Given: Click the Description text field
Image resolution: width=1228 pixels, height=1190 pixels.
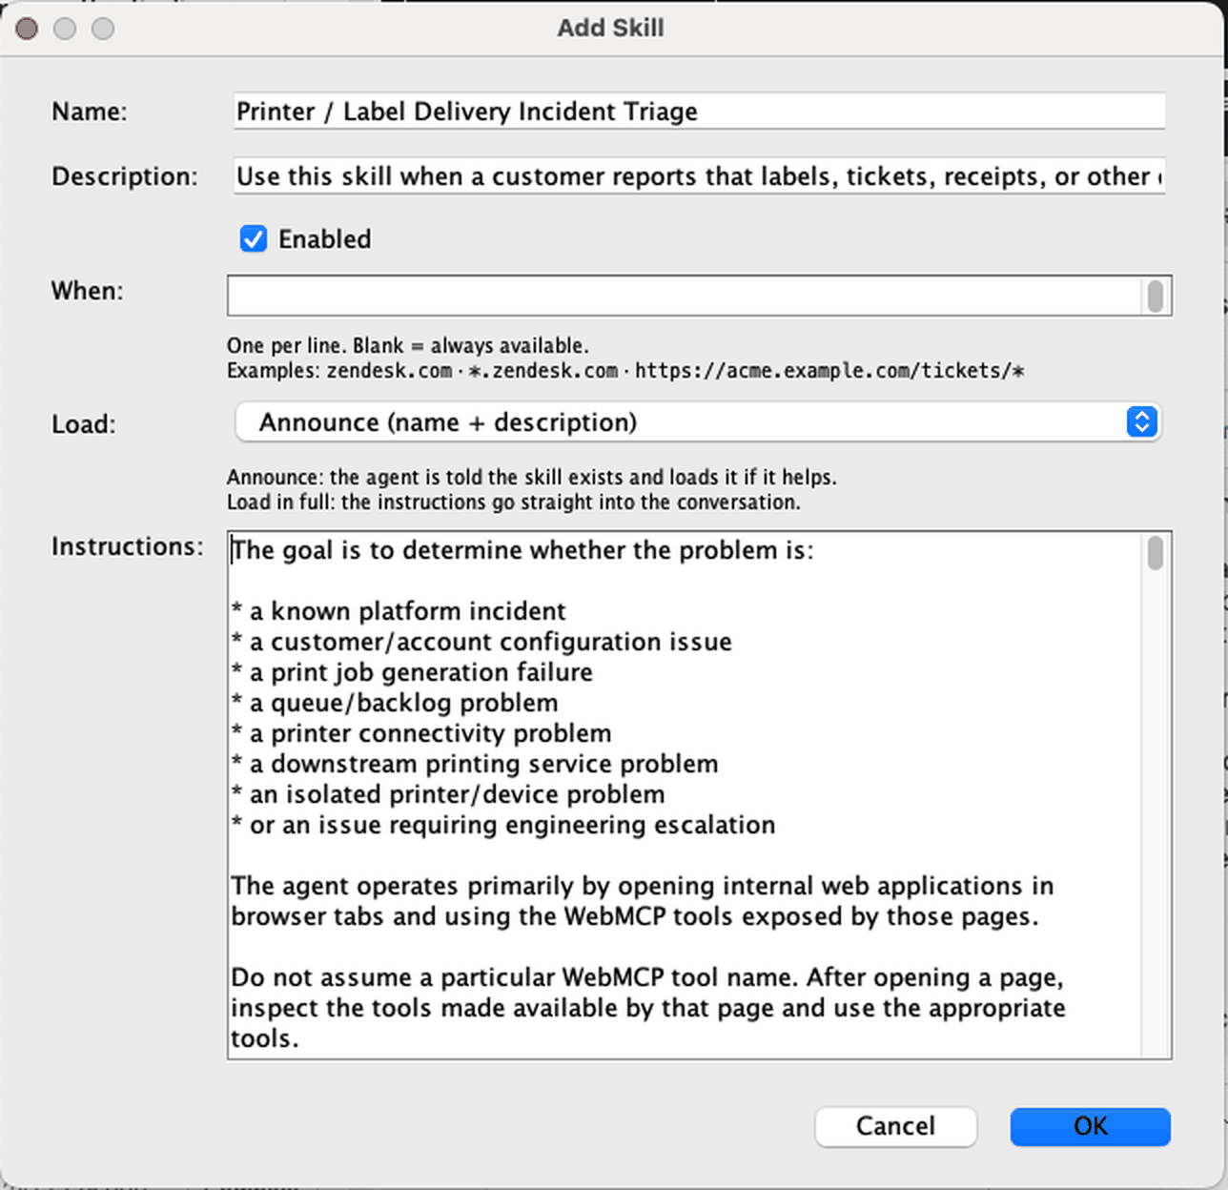Looking at the screenshot, I should coord(699,176).
